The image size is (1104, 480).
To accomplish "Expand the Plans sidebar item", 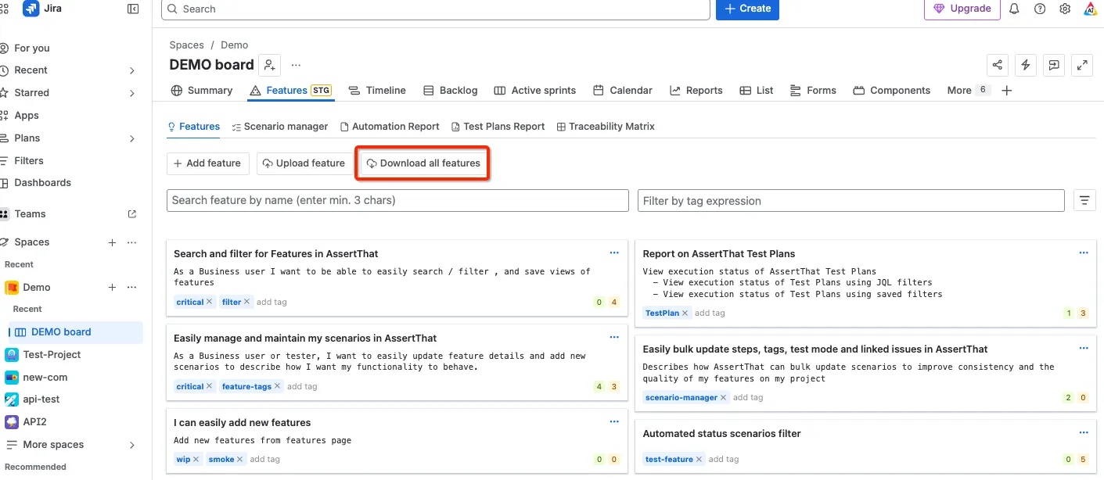I will pyautogui.click(x=131, y=138).
